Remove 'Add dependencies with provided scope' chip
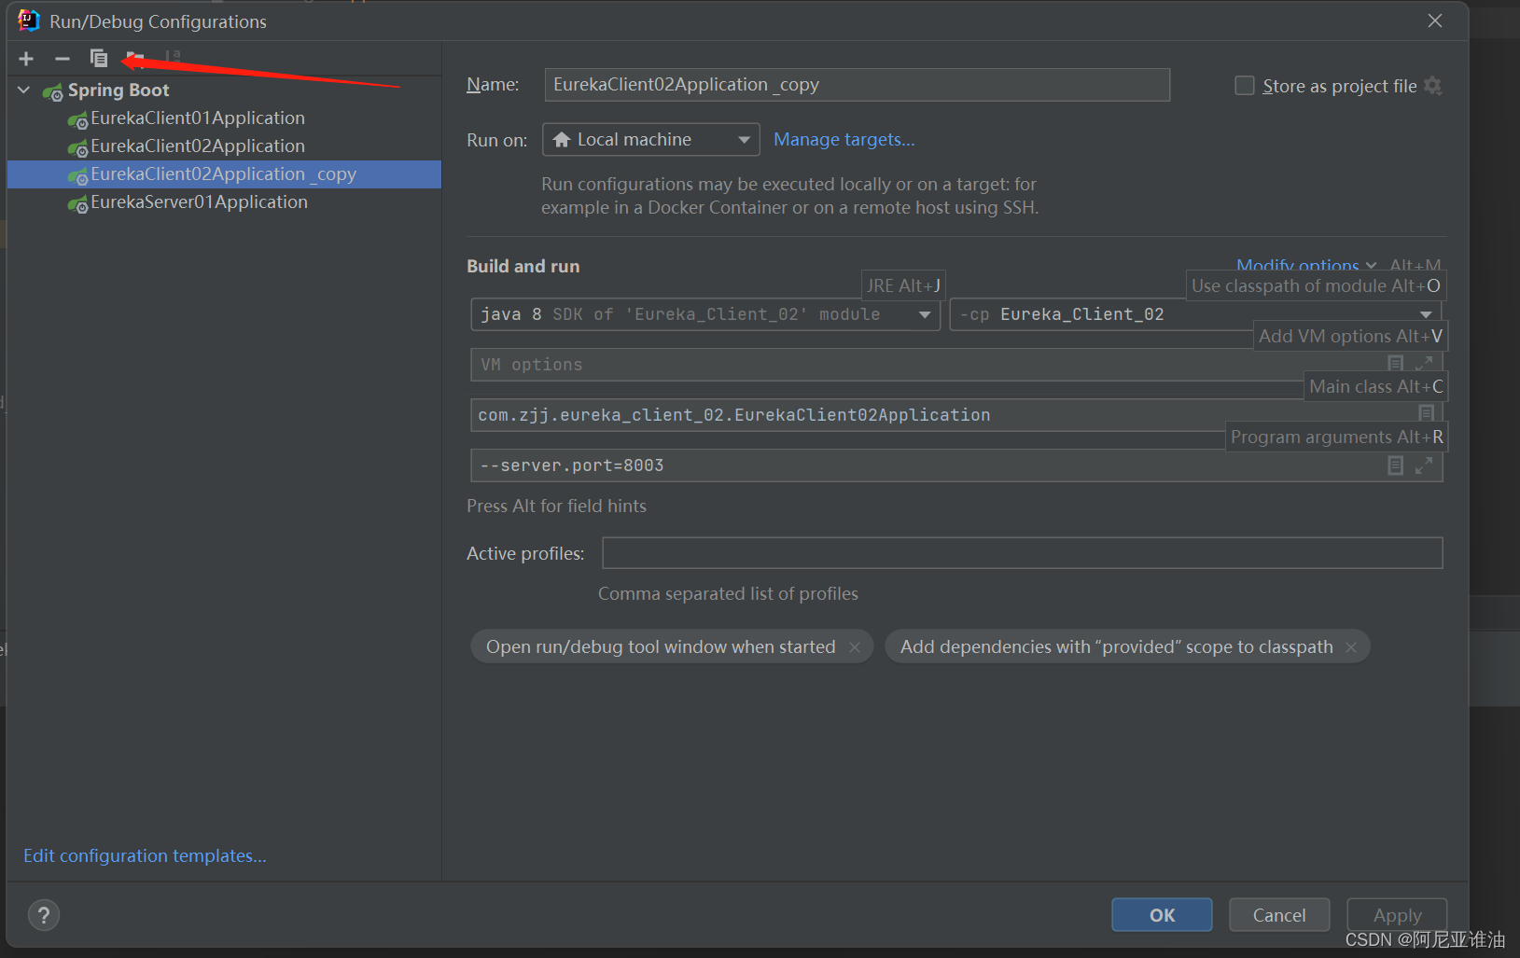This screenshot has width=1520, height=958. point(1351,646)
